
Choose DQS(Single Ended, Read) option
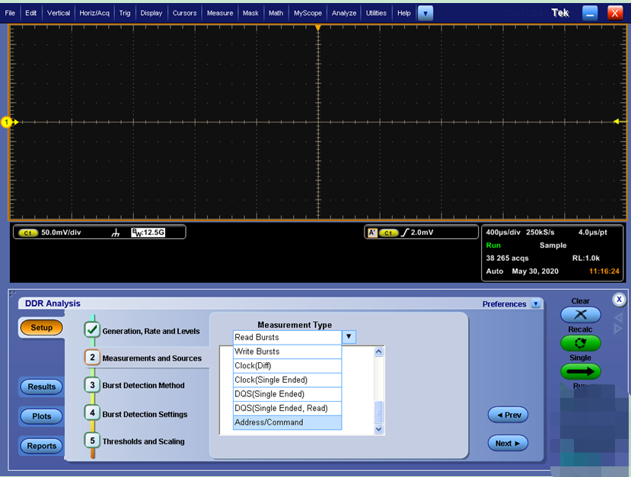click(287, 409)
